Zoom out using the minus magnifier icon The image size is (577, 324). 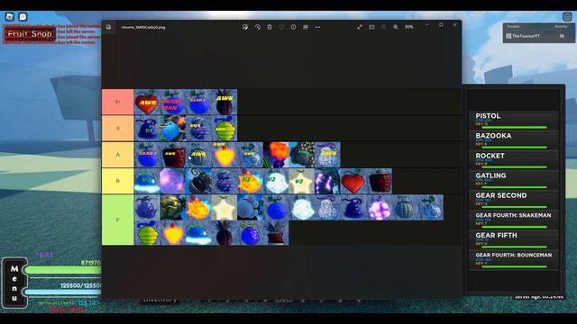383,27
